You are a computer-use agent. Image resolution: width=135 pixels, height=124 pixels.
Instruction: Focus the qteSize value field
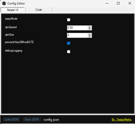pyautogui.click(x=77, y=35)
